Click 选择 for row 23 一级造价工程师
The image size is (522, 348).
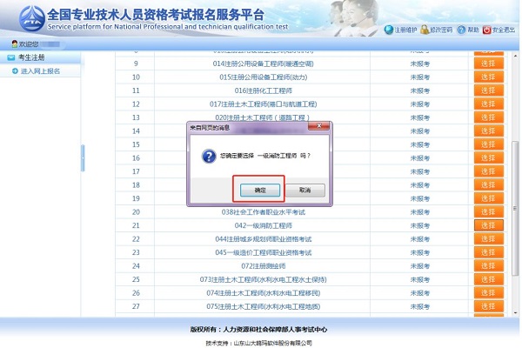[x=488, y=252]
